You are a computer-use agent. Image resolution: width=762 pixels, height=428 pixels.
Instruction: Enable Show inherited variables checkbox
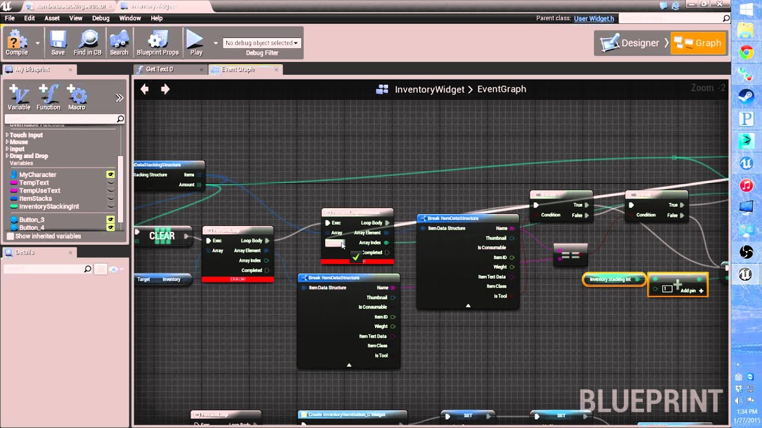(x=10, y=236)
